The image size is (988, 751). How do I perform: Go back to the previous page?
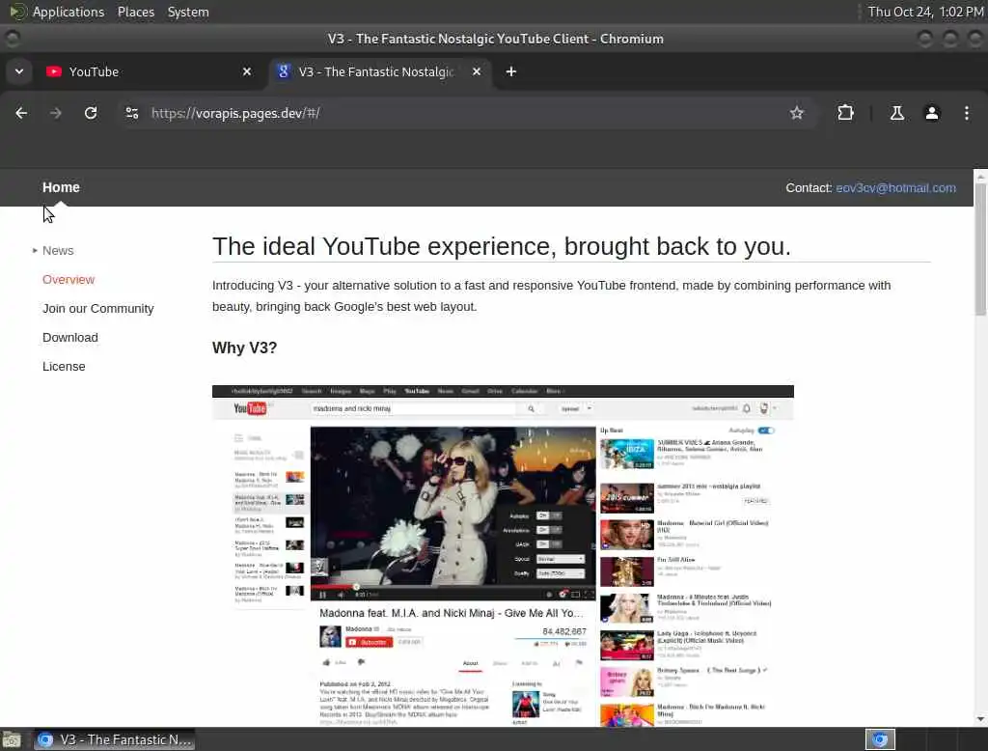click(x=21, y=113)
